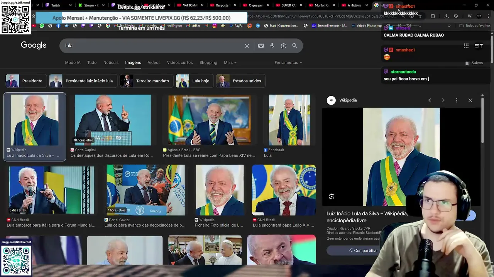Open the preview panel's three-dot options
This screenshot has height=277, width=494.
point(457,100)
